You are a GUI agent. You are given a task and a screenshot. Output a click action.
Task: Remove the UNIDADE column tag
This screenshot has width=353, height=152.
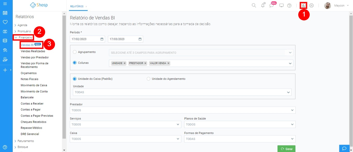(x=124, y=63)
